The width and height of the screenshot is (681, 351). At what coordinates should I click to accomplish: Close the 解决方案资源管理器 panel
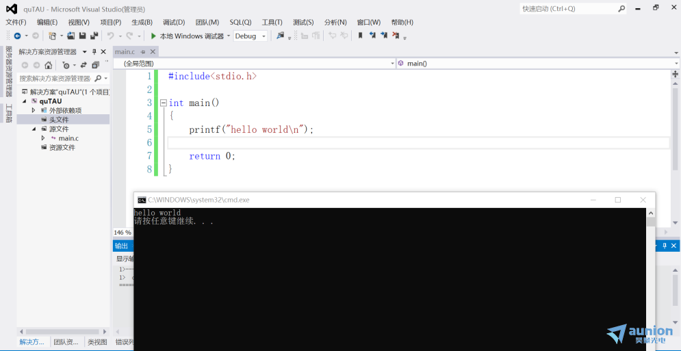103,52
